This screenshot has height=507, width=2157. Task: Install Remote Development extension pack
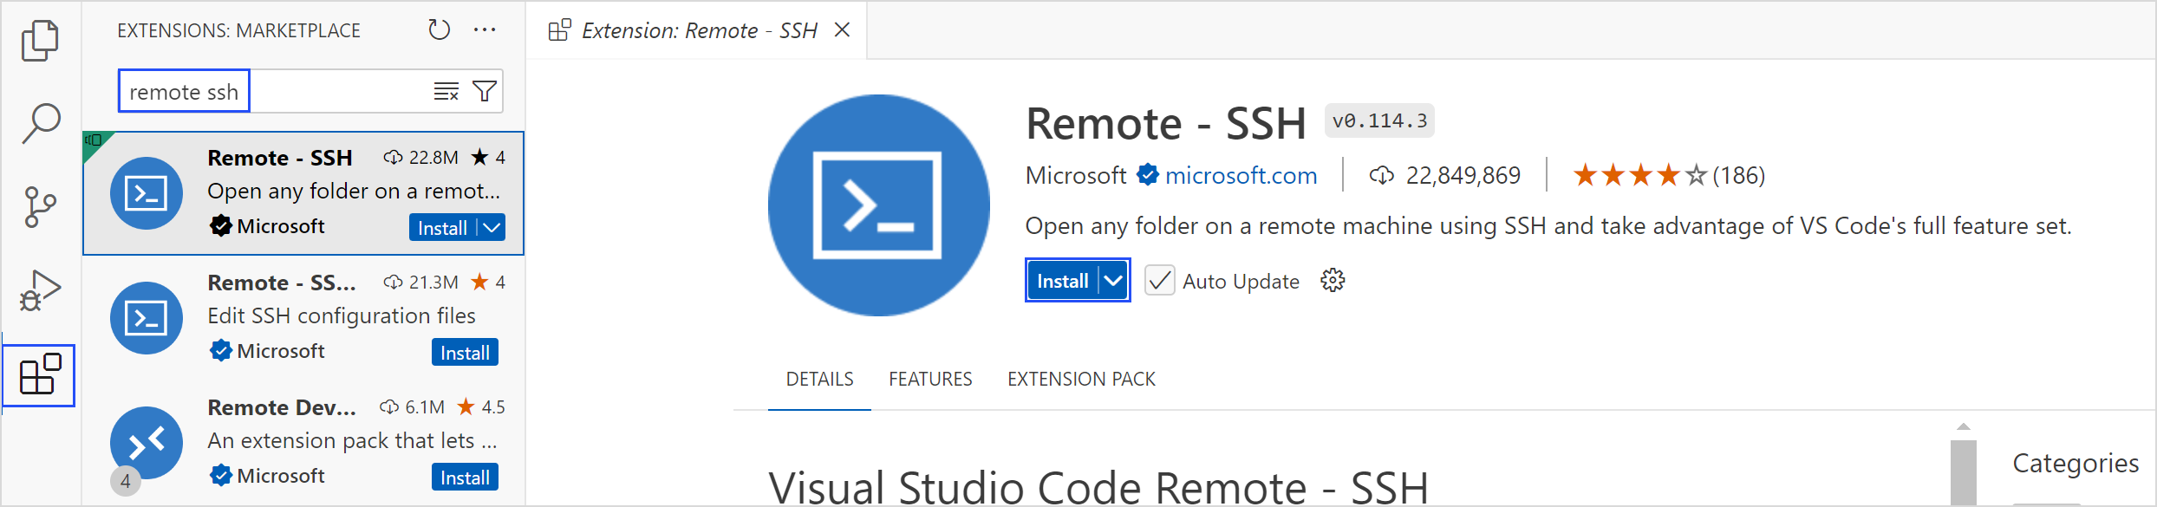coord(465,478)
